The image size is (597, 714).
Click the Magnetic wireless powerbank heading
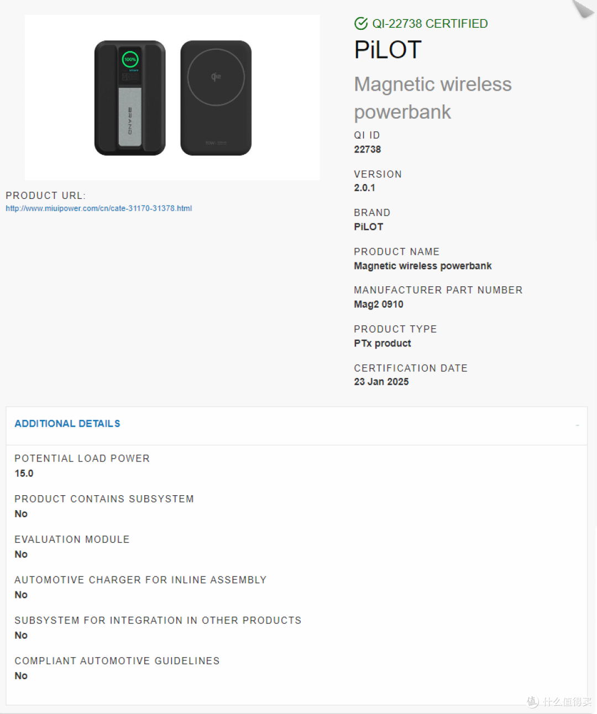click(433, 98)
